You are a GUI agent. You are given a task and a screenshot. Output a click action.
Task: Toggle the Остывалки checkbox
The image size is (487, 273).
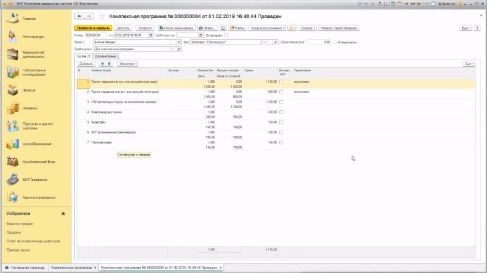(x=226, y=35)
